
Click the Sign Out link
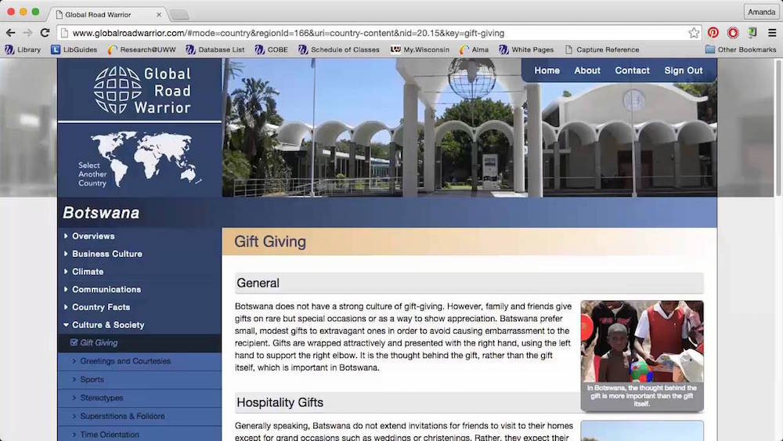coord(684,70)
